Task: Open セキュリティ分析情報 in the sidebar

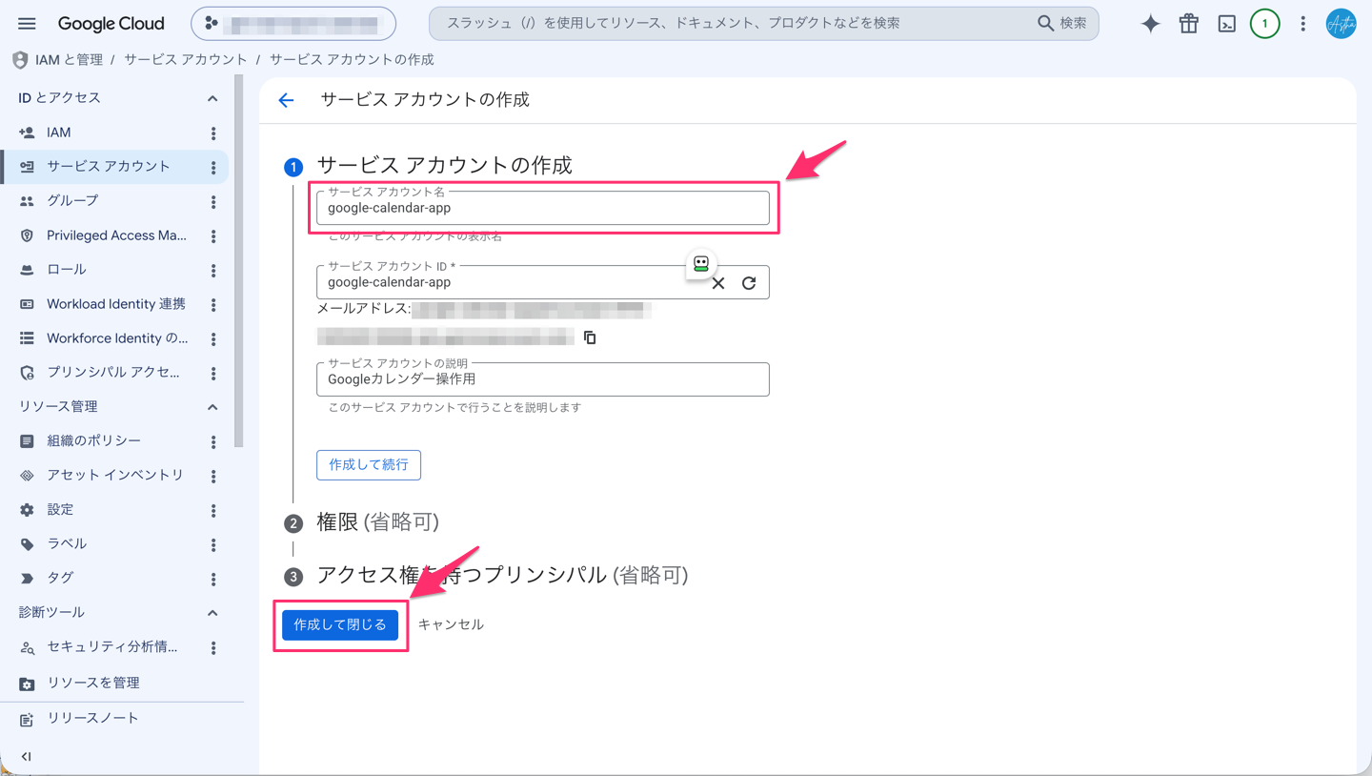Action: (x=114, y=647)
